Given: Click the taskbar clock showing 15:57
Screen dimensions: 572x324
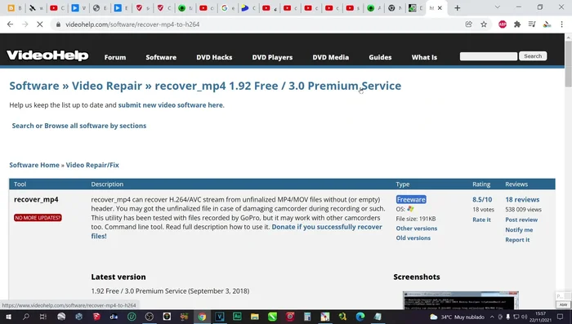Looking at the screenshot, I should [x=541, y=317].
